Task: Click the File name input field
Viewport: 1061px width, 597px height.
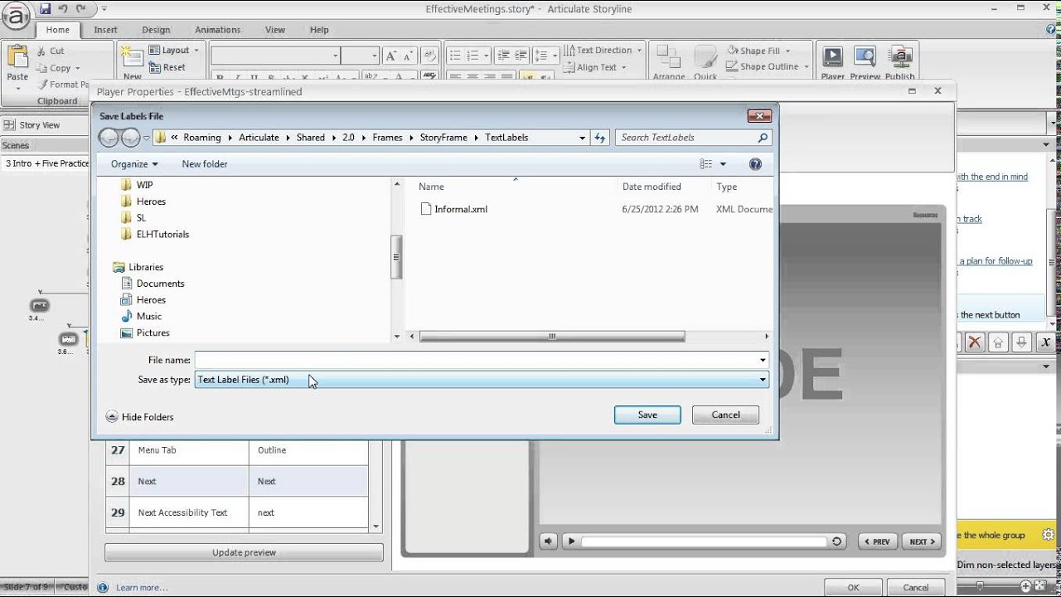Action: 476,360
